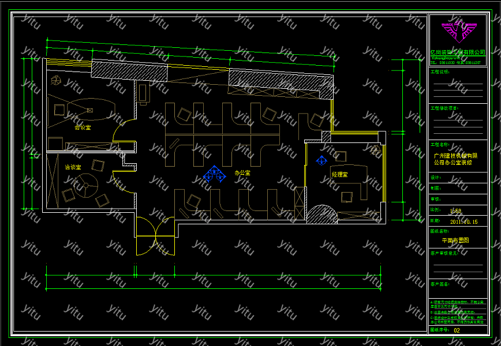Select the 办公室 room label text
501x346 pixels.
click(x=242, y=172)
